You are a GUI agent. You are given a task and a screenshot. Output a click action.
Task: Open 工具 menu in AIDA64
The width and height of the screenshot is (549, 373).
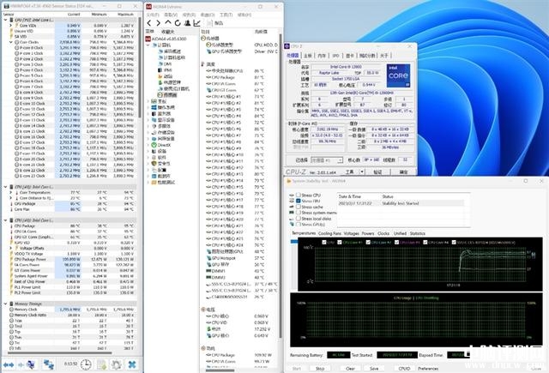pyautogui.click(x=226, y=15)
